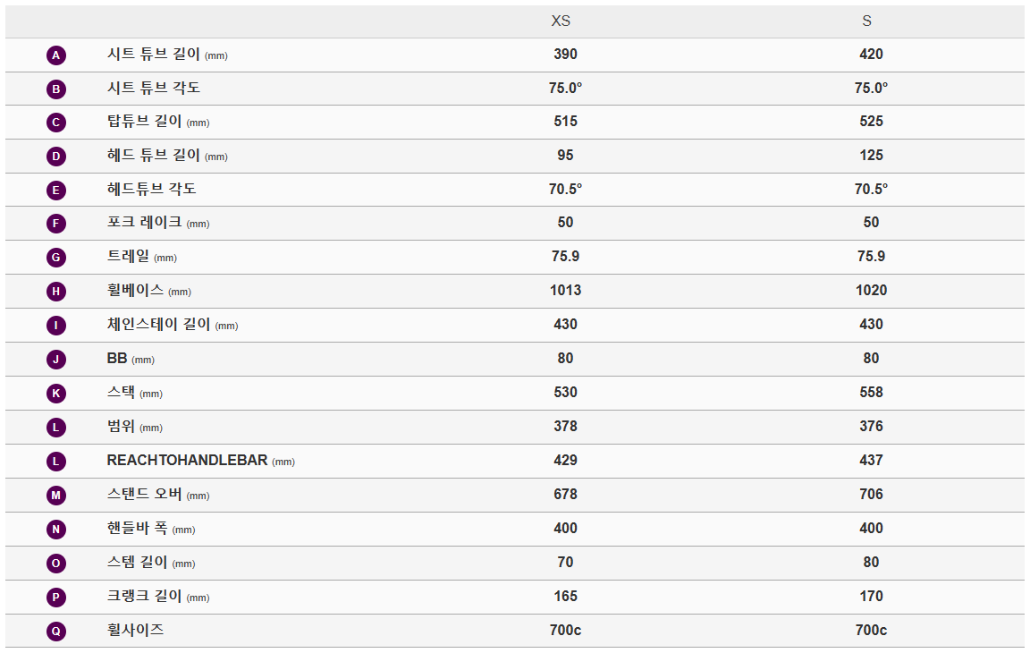Click the 크랭크 길이 row label

(x=144, y=597)
